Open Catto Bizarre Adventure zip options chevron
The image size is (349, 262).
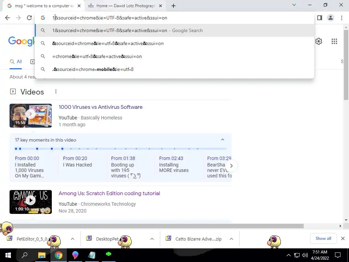231,239
